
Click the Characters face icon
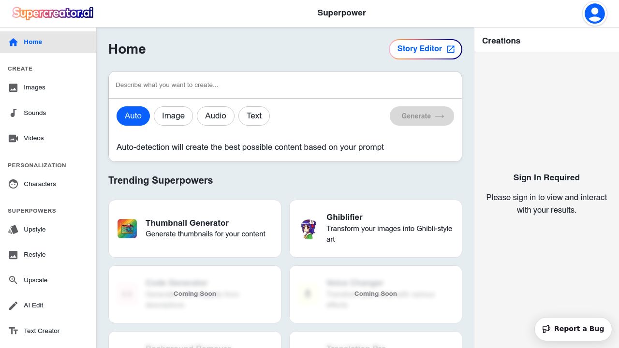14,184
